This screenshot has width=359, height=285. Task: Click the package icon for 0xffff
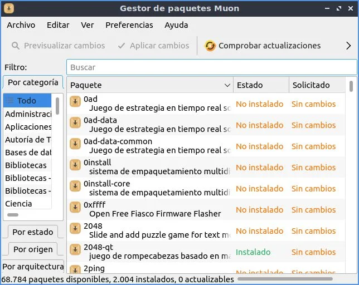(75, 207)
